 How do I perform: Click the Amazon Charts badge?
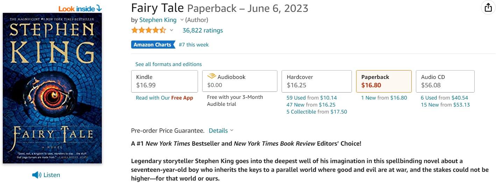(x=153, y=45)
